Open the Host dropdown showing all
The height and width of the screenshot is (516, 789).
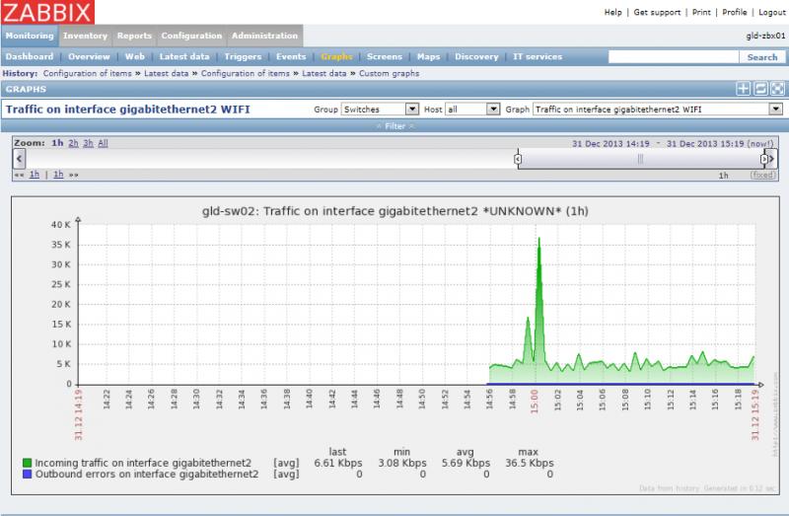472,109
